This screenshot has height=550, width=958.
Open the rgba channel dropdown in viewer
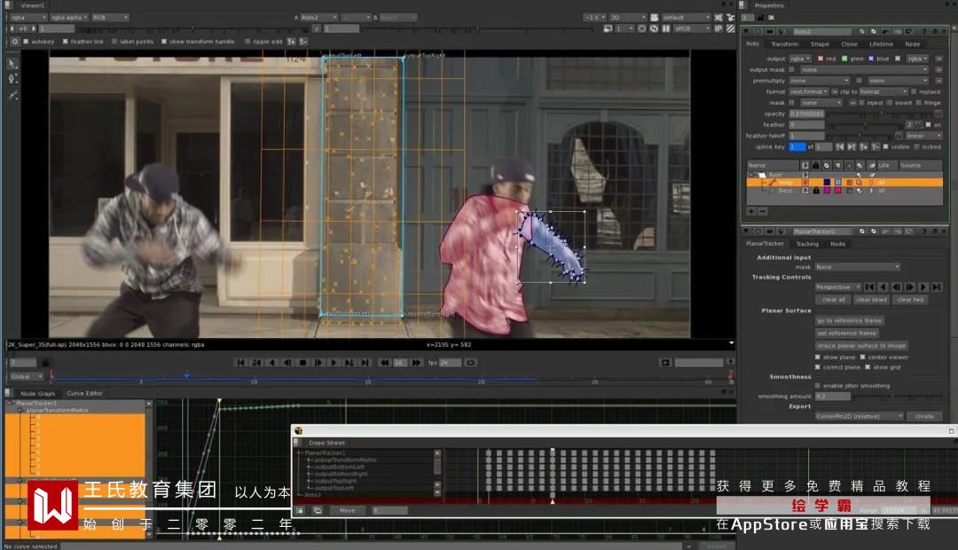pyautogui.click(x=28, y=17)
